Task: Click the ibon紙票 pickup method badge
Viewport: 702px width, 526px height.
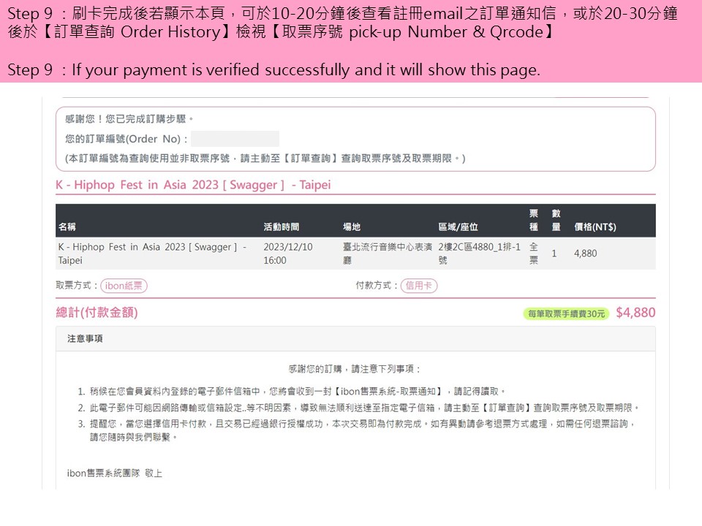Action: pyautogui.click(x=124, y=286)
